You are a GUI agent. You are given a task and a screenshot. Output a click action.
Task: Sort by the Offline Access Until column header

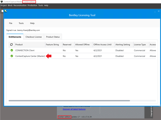pyautogui.click(x=104, y=44)
